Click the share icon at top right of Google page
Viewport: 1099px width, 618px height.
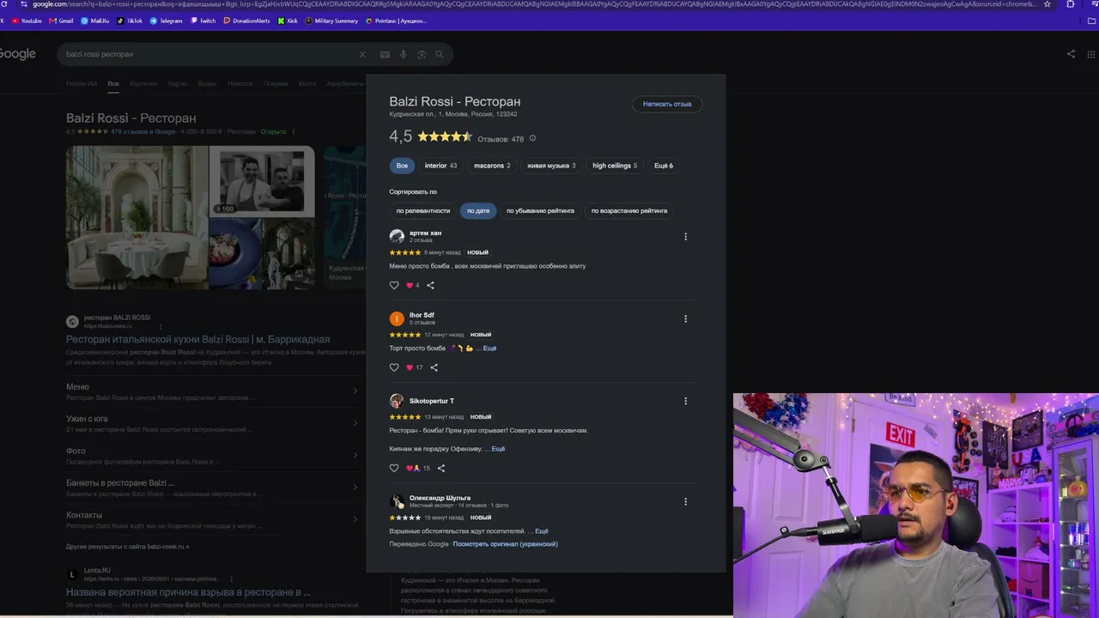(1071, 54)
